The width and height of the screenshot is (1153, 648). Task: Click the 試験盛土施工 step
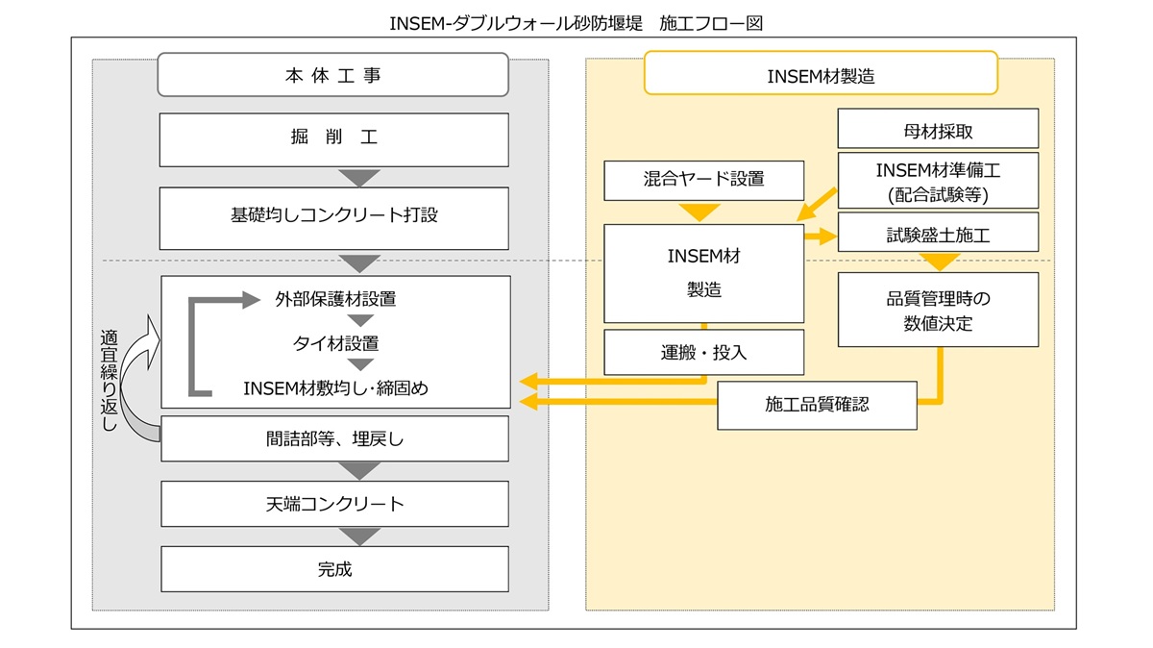coord(939,233)
